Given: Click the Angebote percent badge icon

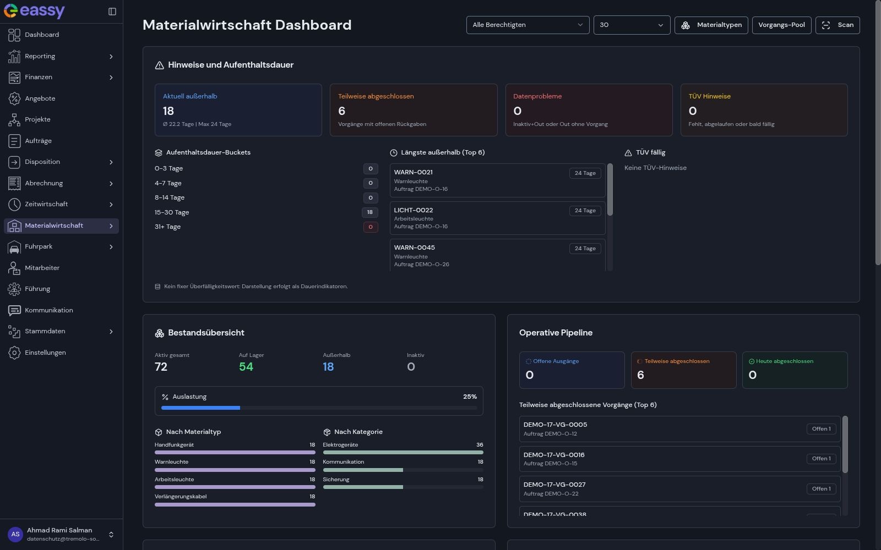Looking at the screenshot, I should [x=14, y=98].
